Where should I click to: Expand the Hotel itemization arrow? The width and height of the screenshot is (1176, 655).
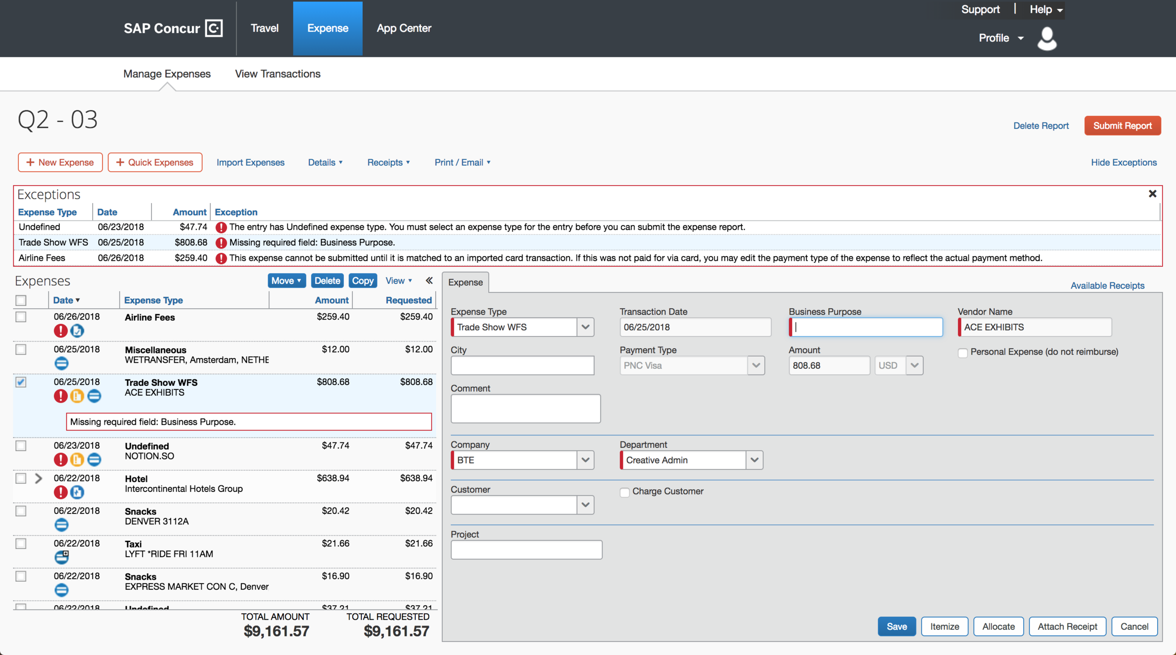(39, 478)
